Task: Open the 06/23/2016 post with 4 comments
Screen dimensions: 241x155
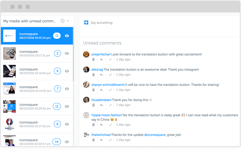Action: pyautogui.click(x=35, y=71)
